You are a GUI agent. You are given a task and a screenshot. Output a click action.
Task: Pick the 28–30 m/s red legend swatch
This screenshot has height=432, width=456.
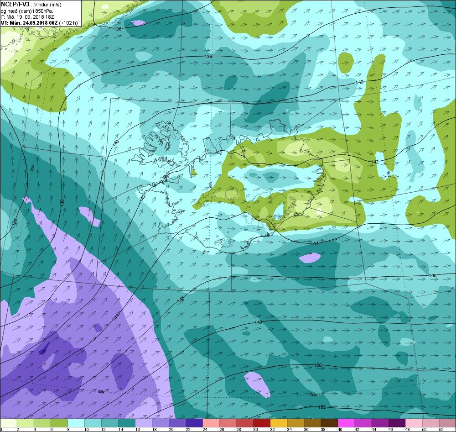tap(245, 423)
